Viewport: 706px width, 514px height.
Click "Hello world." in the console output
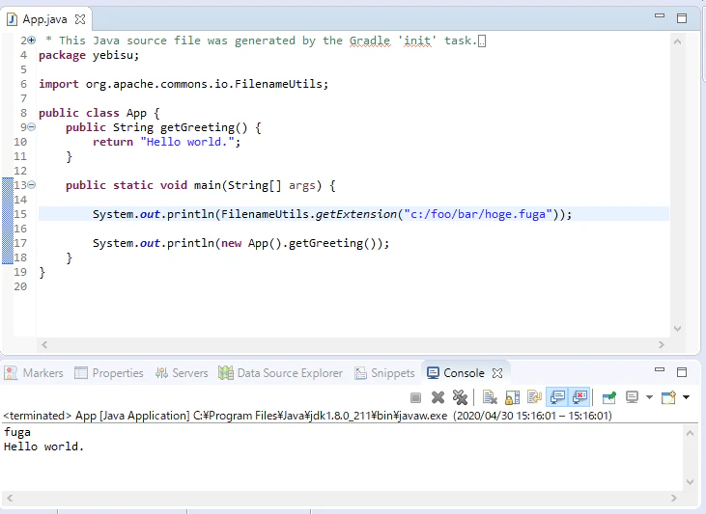(x=44, y=446)
